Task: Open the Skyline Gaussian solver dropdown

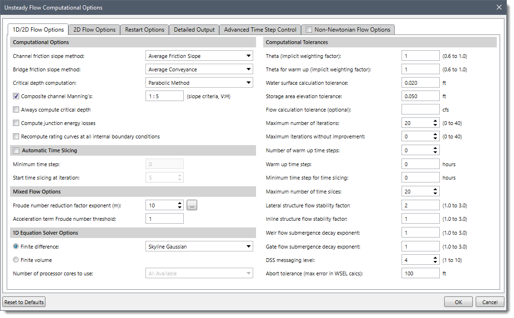Action: pos(199,247)
